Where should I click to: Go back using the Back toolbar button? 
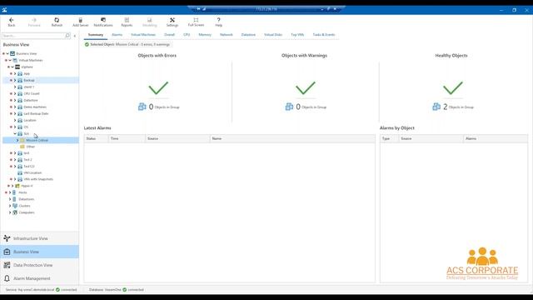11,22
